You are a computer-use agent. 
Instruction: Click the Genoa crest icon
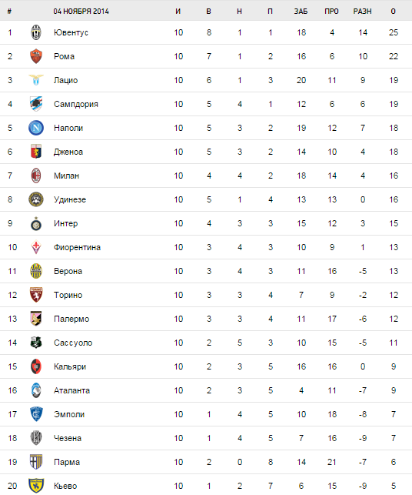coord(36,152)
